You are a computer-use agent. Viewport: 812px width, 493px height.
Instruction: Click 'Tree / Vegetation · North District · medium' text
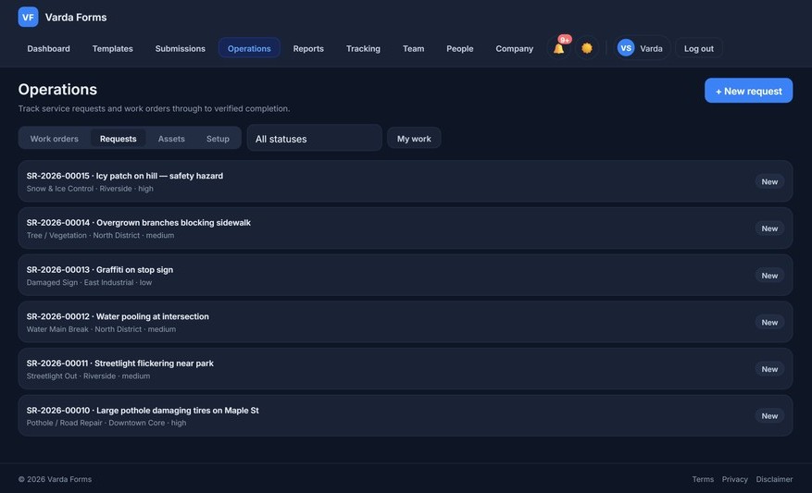tap(101, 235)
